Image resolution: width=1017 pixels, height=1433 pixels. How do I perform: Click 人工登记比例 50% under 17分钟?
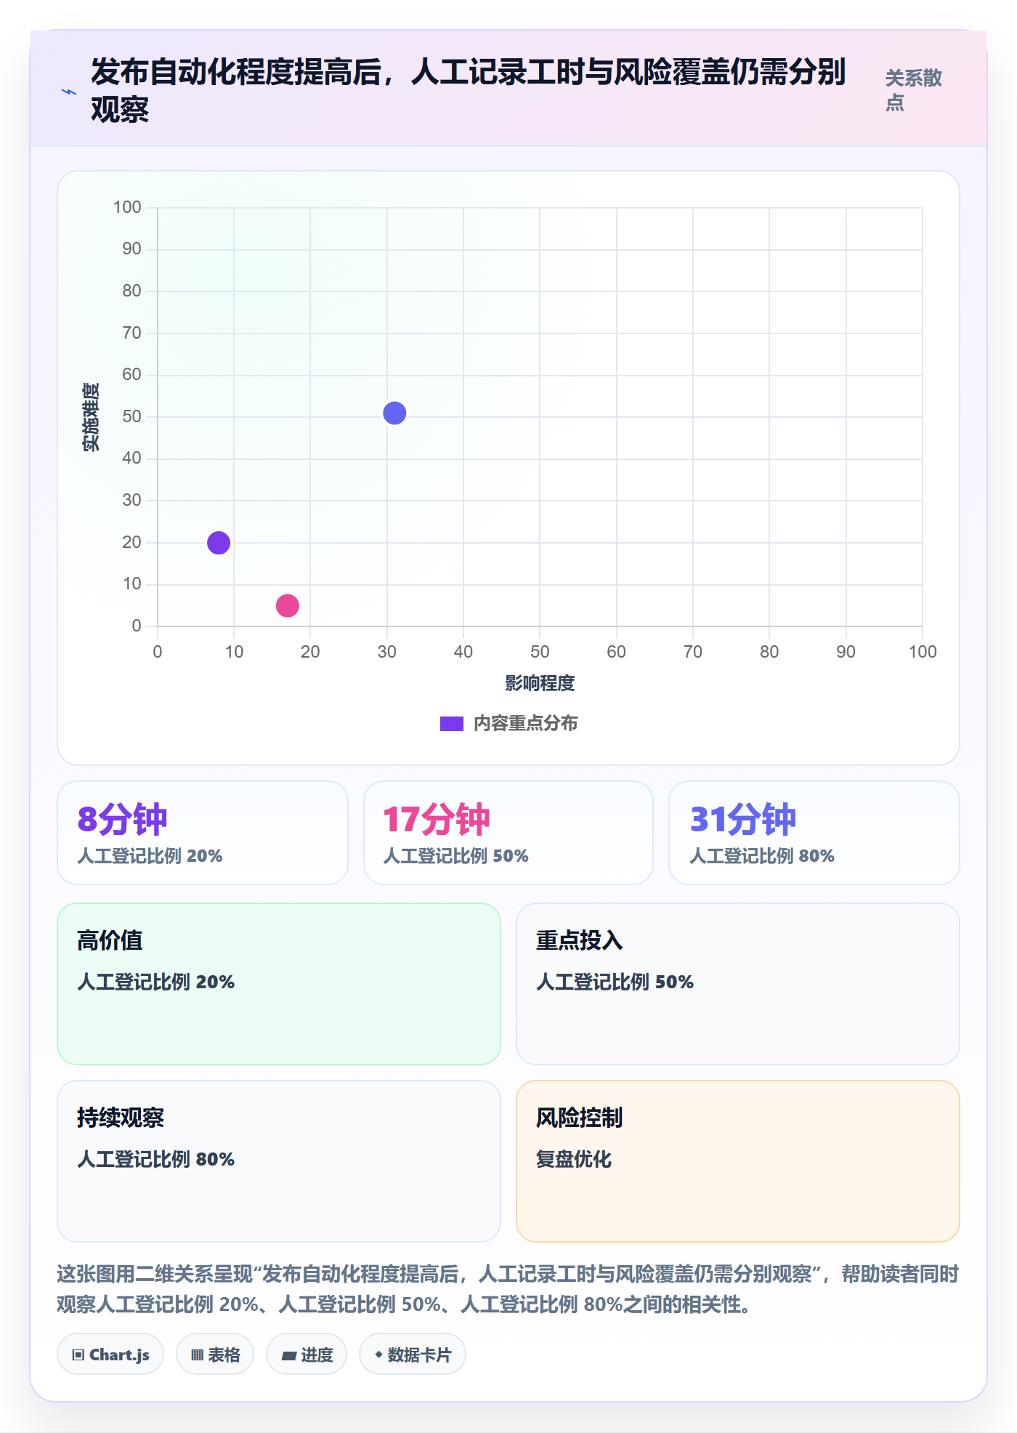pos(456,856)
